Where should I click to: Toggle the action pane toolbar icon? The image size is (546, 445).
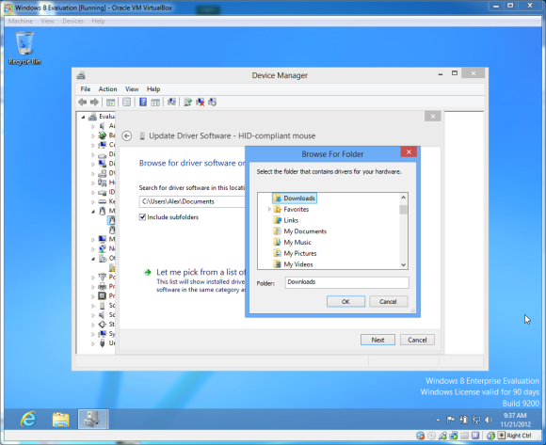[x=155, y=103]
